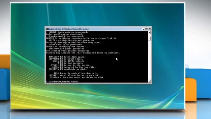Click 'KB in use by the system.' line

[x=71, y=65]
